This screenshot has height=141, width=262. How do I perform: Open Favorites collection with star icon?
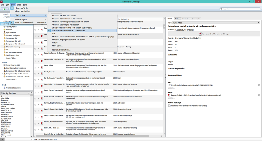9,30
